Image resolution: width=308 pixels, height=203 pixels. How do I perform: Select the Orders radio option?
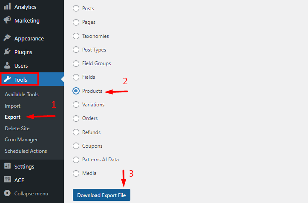pyautogui.click(x=76, y=118)
